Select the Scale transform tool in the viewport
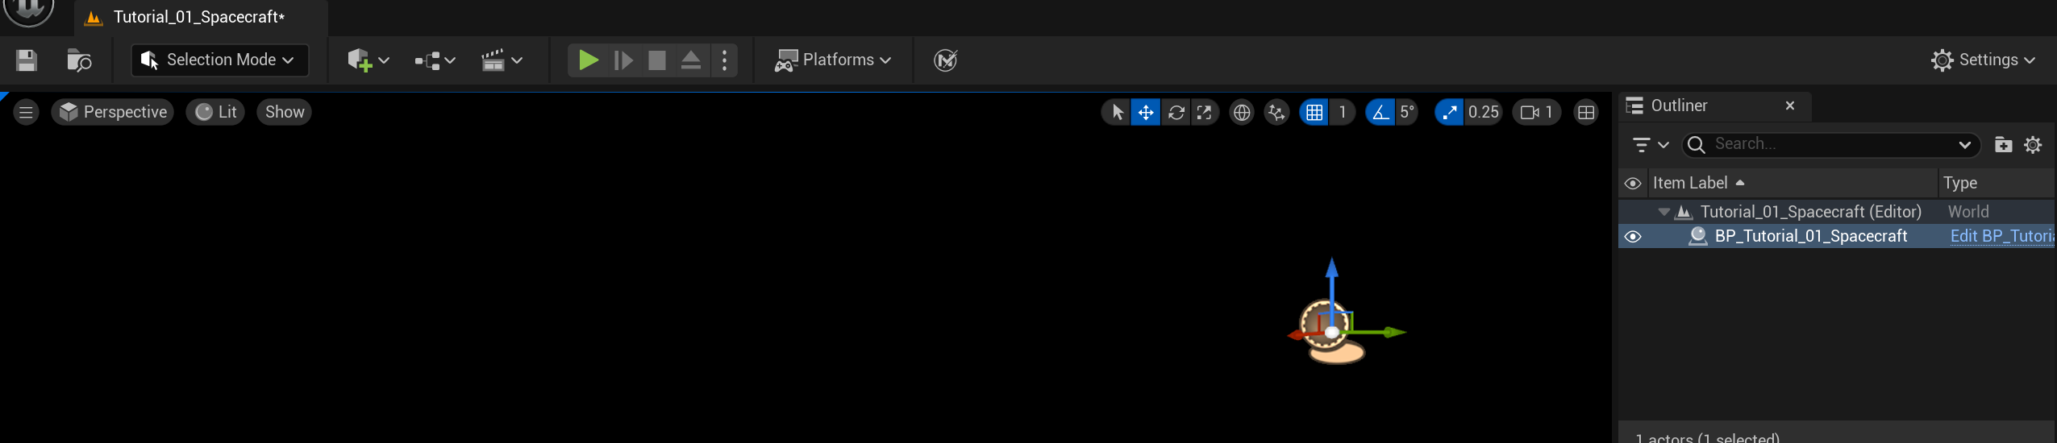 (1204, 113)
